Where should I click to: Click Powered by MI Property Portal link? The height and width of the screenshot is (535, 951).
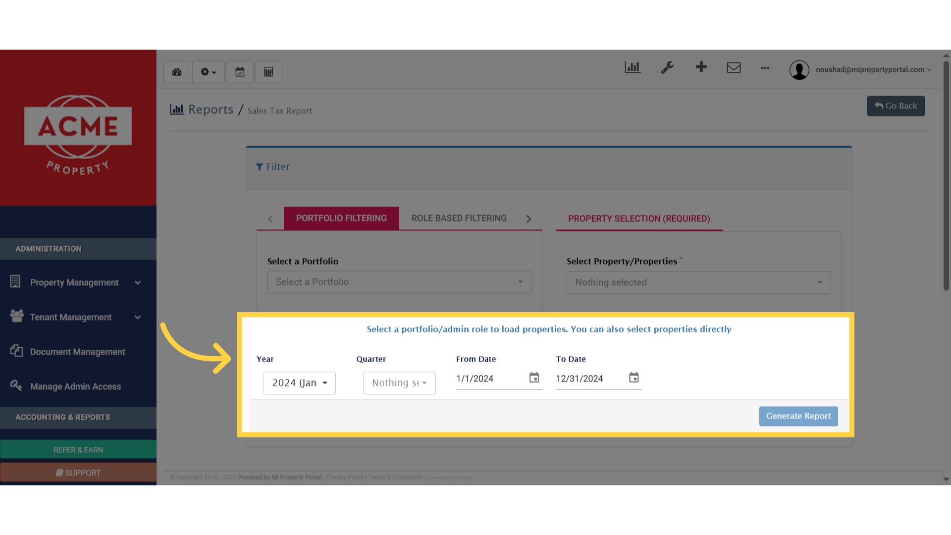(280, 478)
